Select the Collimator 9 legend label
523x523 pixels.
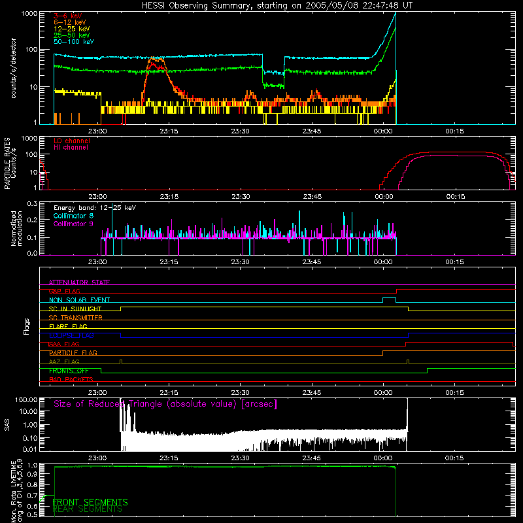(73, 224)
